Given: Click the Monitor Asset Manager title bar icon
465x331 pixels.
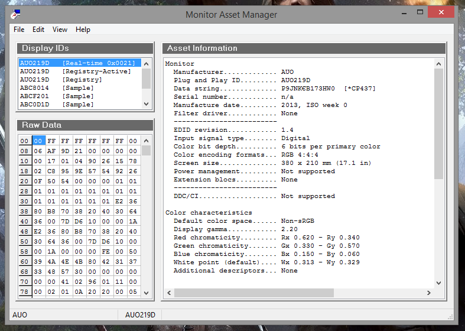Looking at the screenshot, I should pos(15,14).
